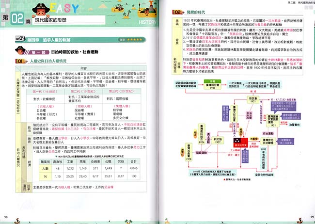This screenshot has height=224, width=315.
Task: Click the 臺灣地方自治聯盟 node
Action: tap(268, 142)
